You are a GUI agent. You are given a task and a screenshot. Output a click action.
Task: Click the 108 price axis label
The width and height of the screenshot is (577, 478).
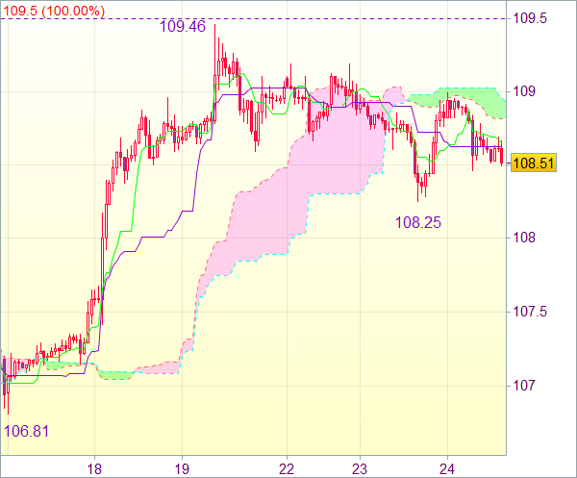click(x=524, y=238)
